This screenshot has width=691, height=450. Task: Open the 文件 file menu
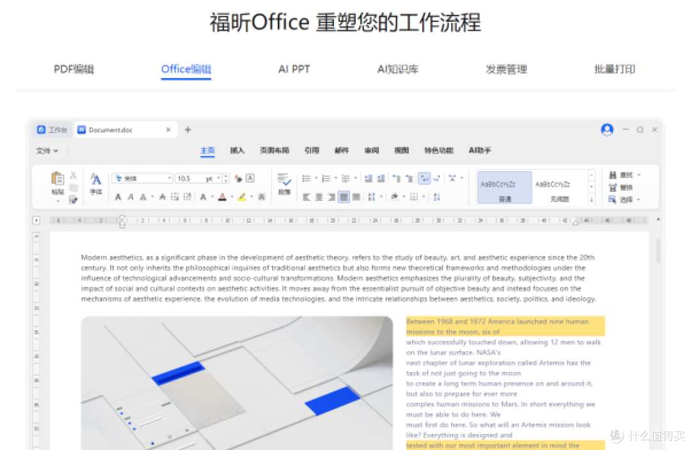coord(47,150)
